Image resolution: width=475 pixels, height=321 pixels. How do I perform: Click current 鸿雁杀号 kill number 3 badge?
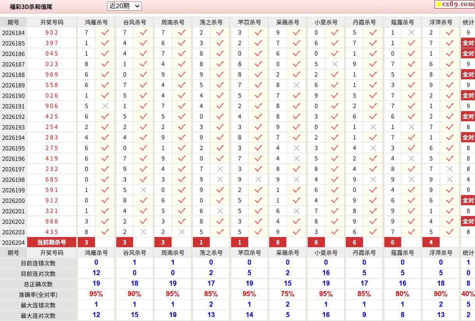click(x=86, y=242)
